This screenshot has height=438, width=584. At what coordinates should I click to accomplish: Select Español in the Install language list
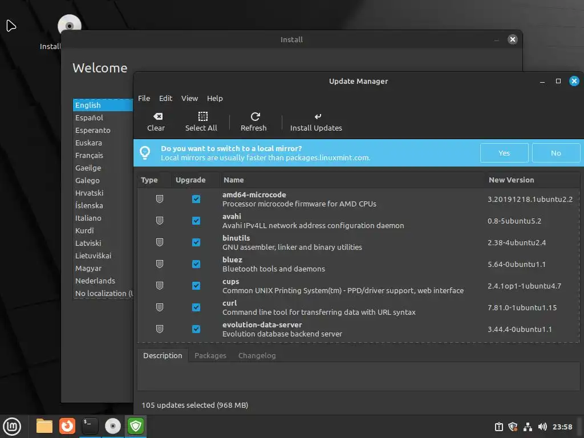(103, 117)
